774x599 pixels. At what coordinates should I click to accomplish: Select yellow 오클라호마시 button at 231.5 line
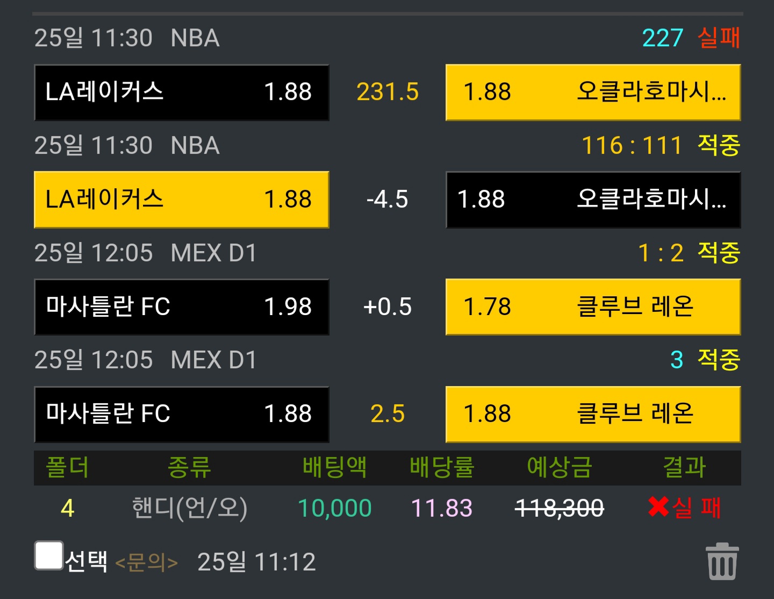593,92
